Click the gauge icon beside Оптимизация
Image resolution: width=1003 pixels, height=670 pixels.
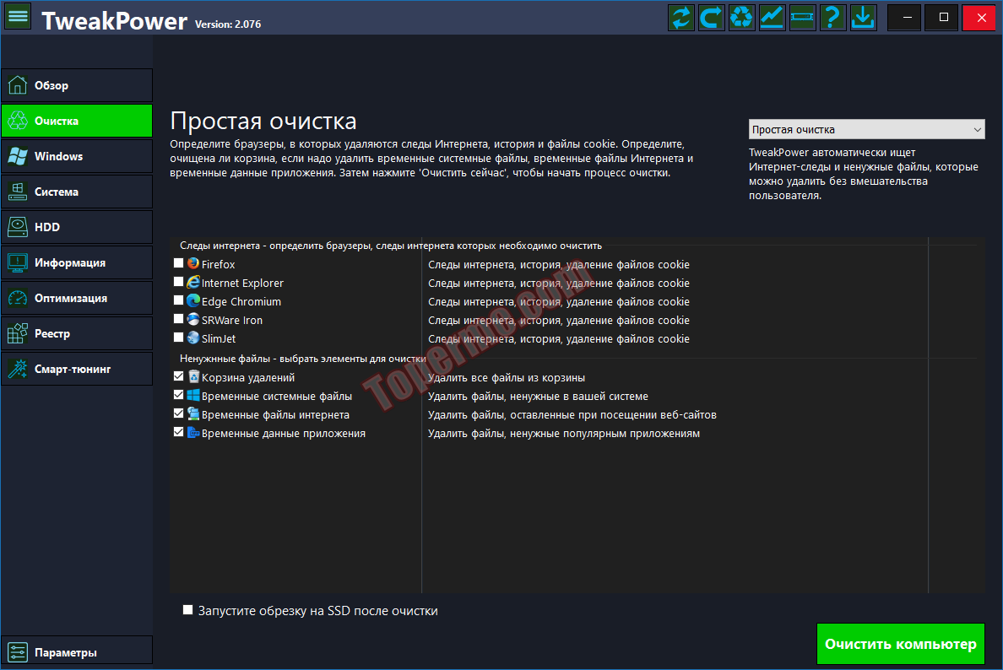click(x=18, y=298)
